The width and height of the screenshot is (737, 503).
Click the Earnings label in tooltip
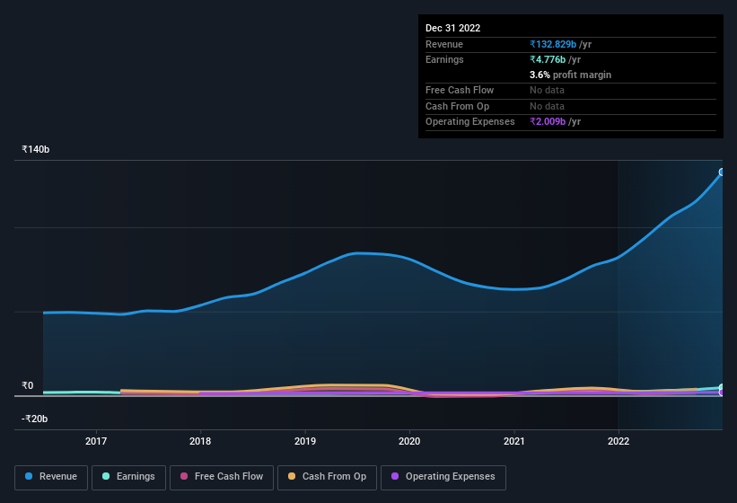444,59
